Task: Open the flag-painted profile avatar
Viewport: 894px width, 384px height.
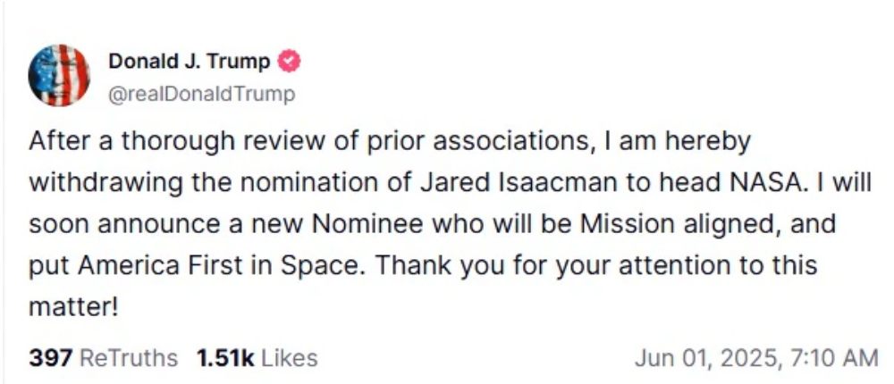Action: [x=59, y=76]
